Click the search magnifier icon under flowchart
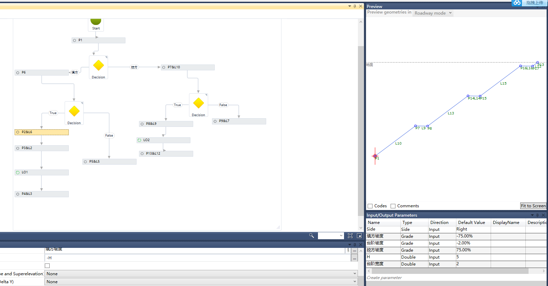Screen dimensions: 548x286 (x=311, y=236)
